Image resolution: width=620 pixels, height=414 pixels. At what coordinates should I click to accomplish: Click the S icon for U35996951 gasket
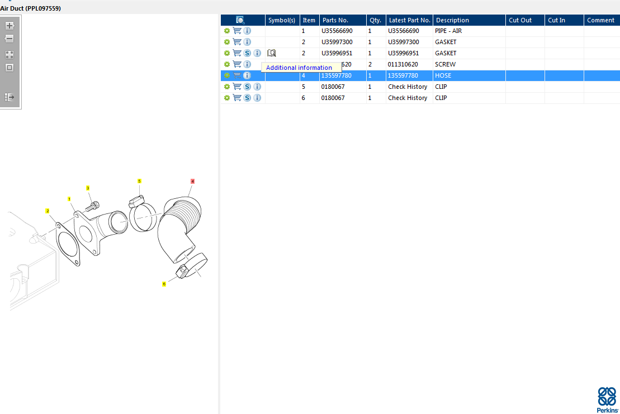coord(247,53)
